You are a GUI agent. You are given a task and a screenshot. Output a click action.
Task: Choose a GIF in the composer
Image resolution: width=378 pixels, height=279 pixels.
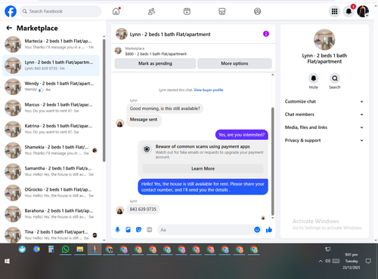(x=150, y=229)
